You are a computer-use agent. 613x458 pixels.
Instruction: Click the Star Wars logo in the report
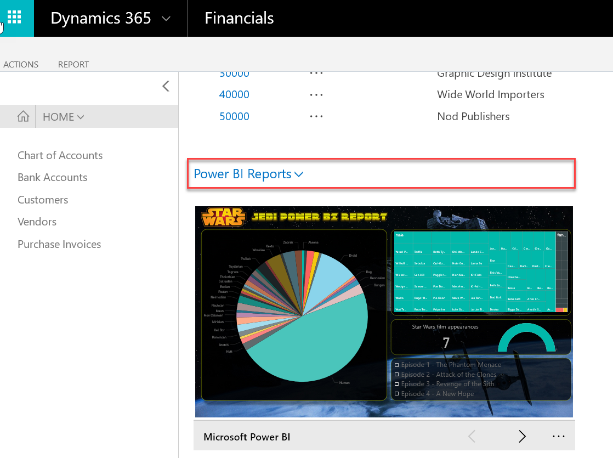point(223,217)
